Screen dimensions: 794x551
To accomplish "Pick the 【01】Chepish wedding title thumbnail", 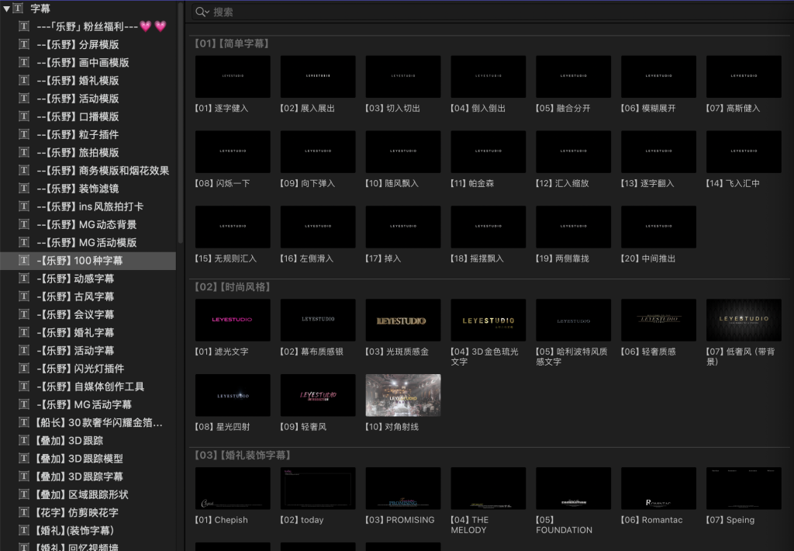I will 233,488.
